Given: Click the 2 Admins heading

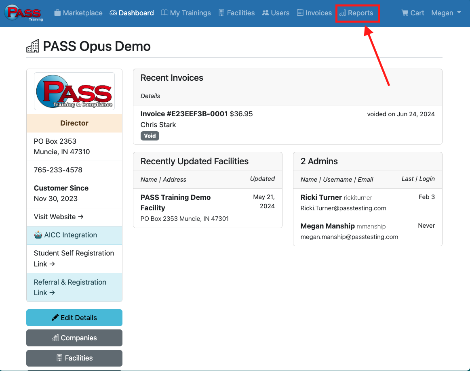Looking at the screenshot, I should [319, 161].
